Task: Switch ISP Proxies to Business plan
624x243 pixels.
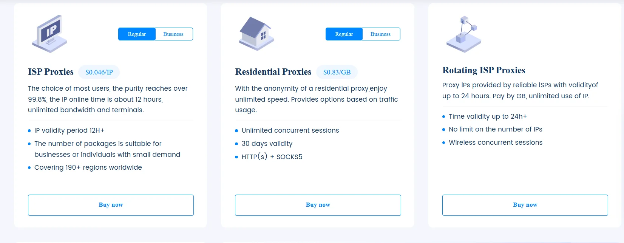Action: coord(173,34)
